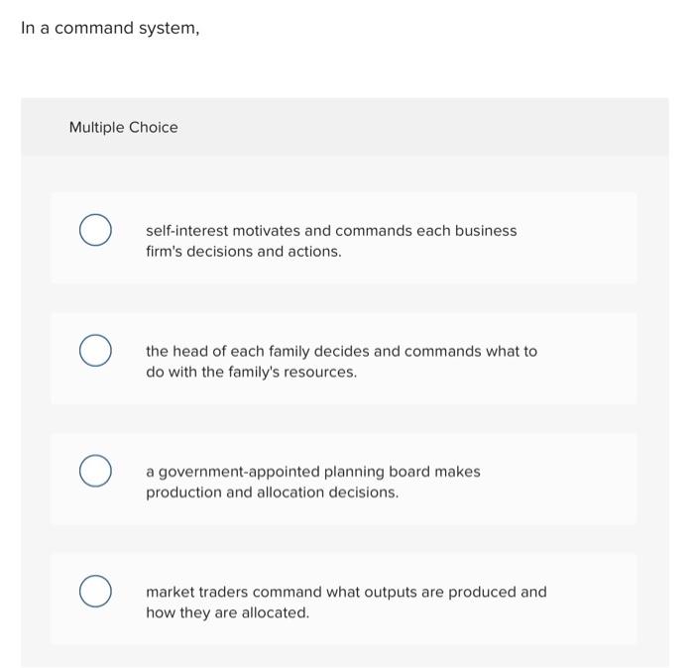Click the line 'firm's decisions and actions.'

click(x=243, y=252)
